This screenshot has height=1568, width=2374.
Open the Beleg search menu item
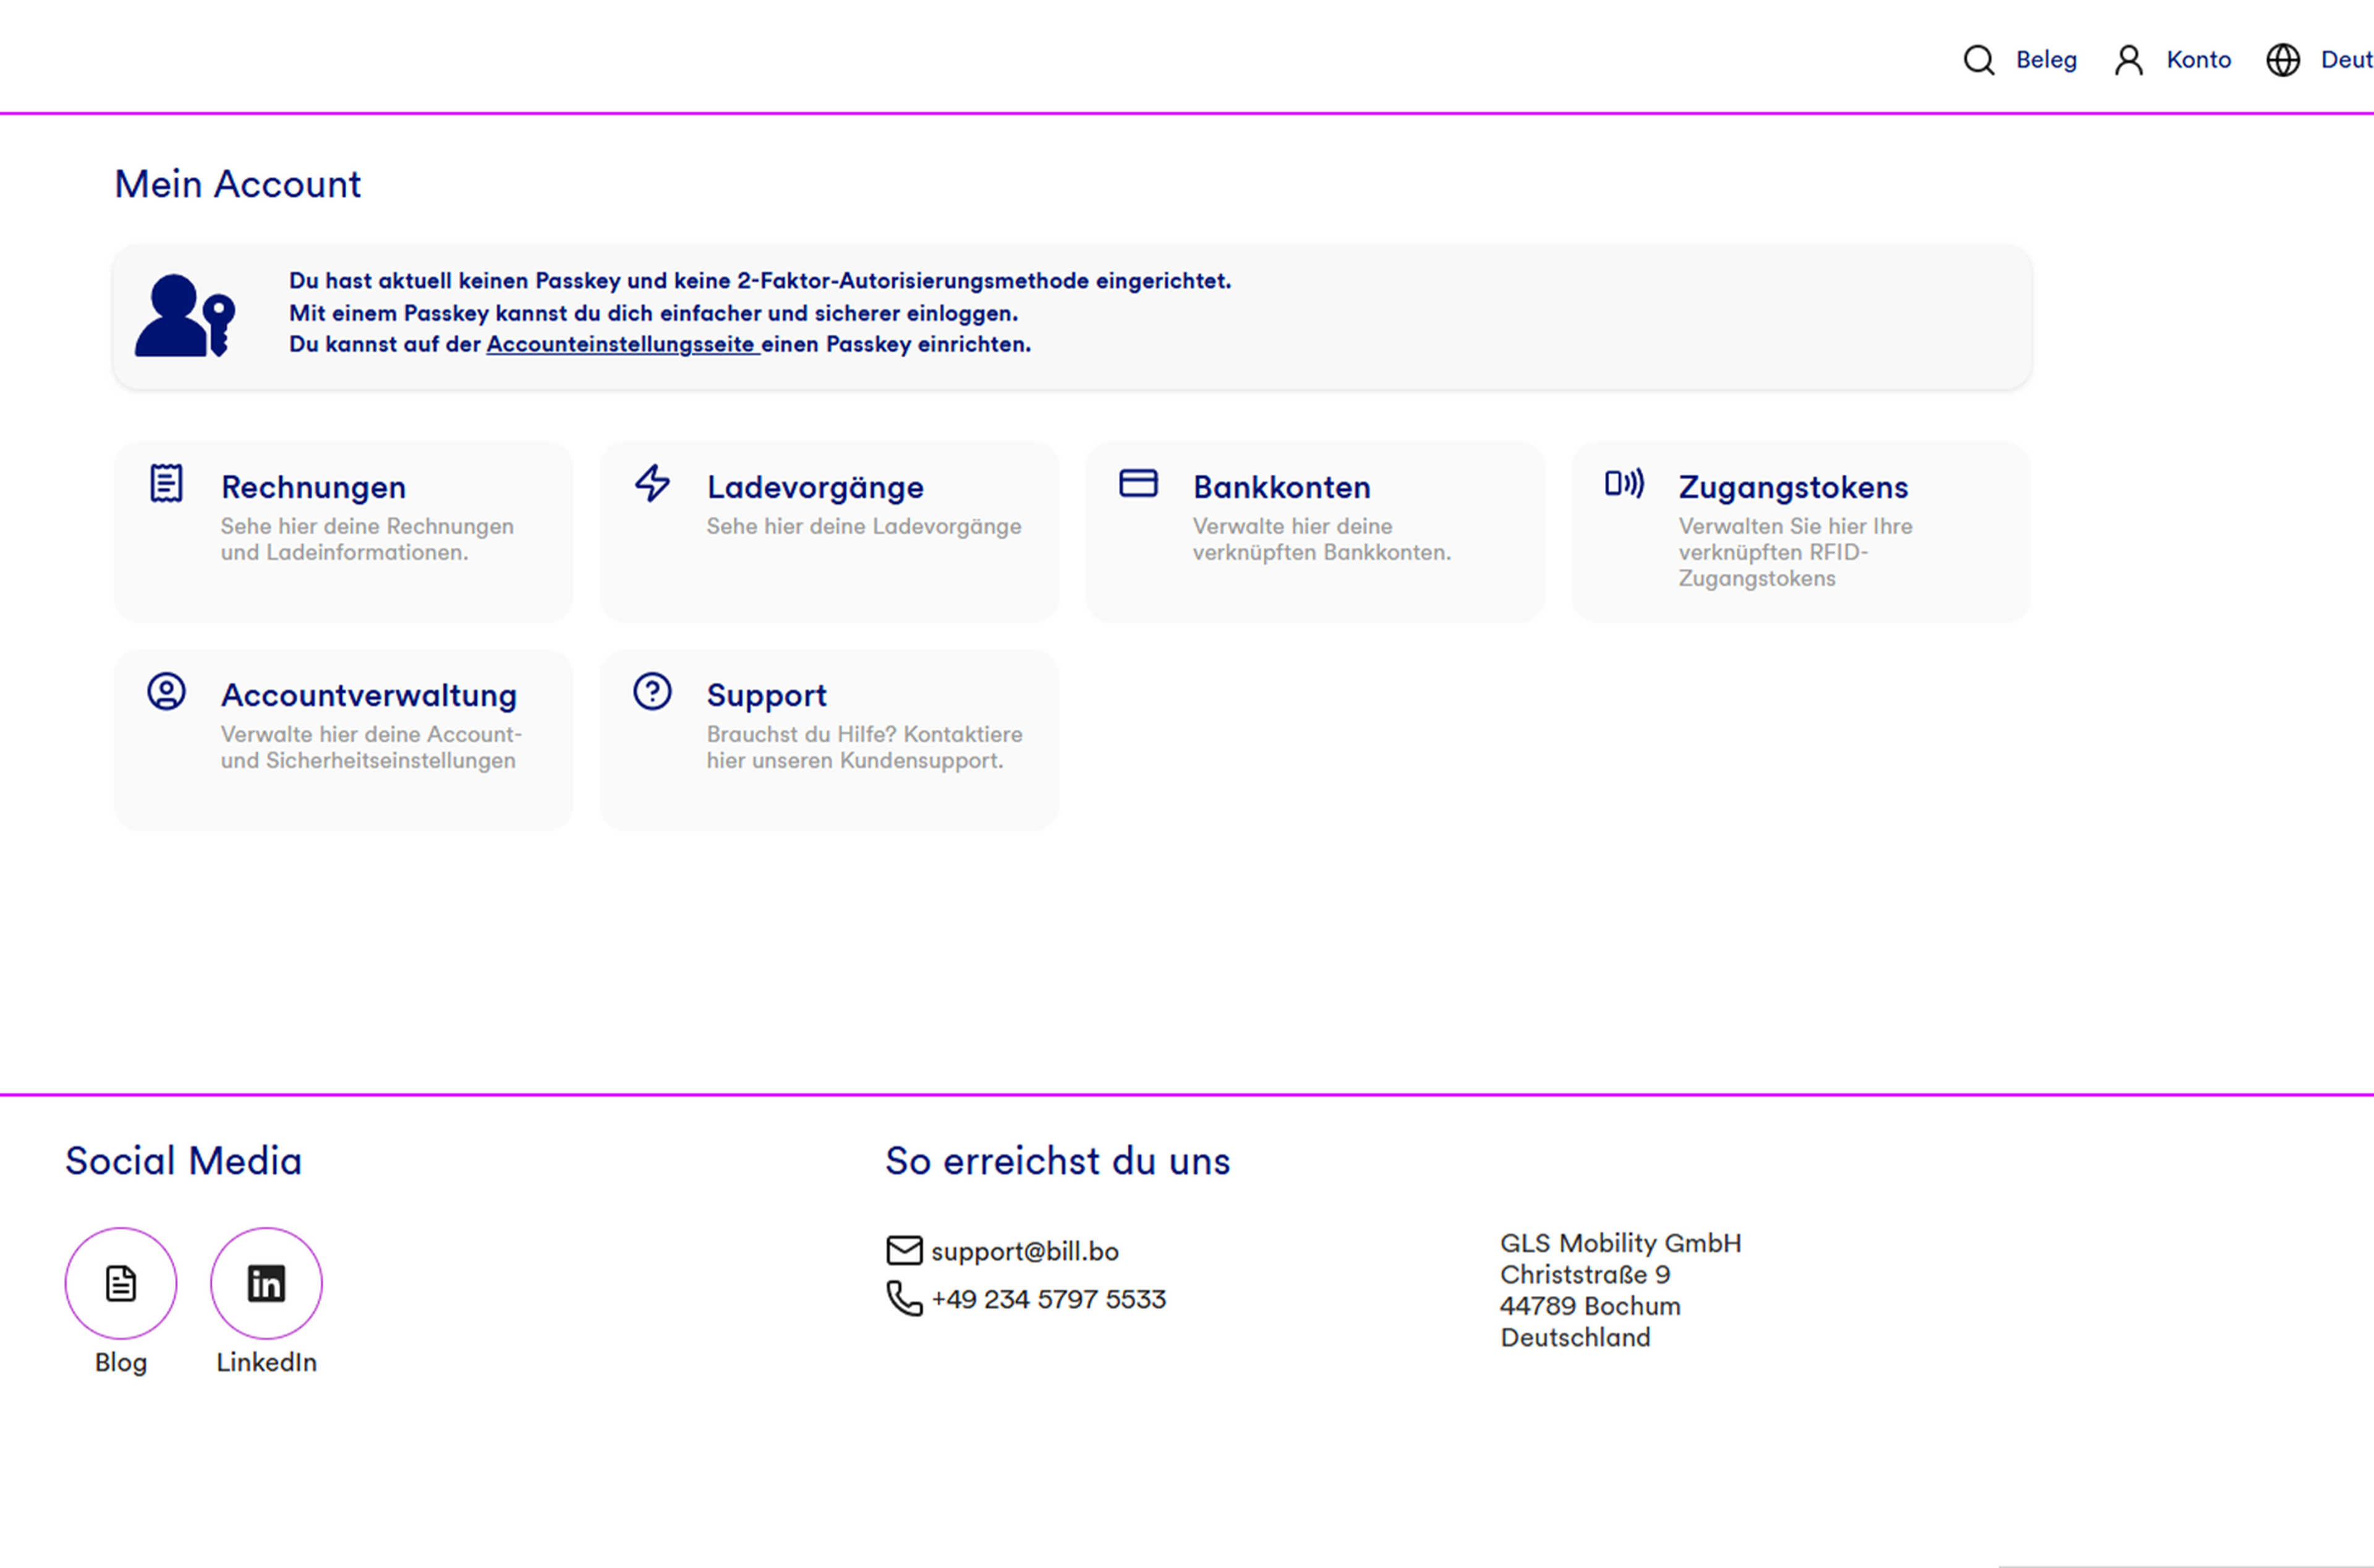tap(2046, 60)
